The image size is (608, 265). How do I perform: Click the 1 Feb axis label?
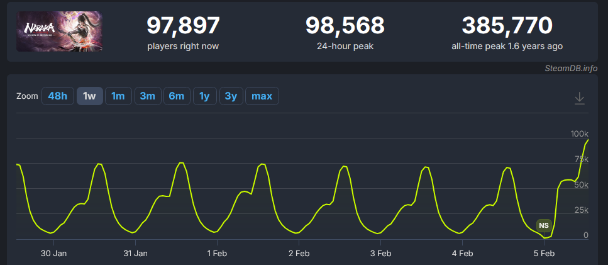[217, 254]
